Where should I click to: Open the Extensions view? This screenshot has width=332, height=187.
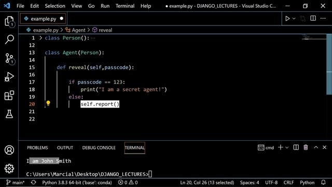[9, 96]
